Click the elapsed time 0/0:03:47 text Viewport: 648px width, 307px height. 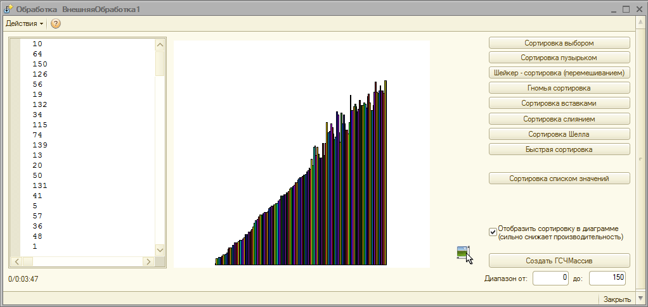coord(23,279)
